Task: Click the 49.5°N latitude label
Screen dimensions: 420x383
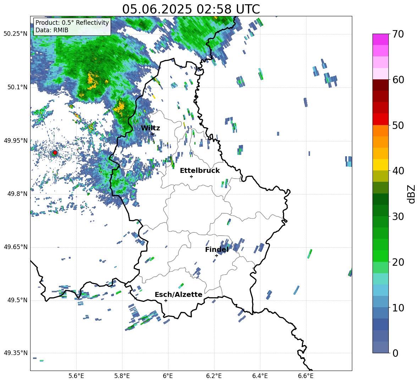Action: point(17,300)
